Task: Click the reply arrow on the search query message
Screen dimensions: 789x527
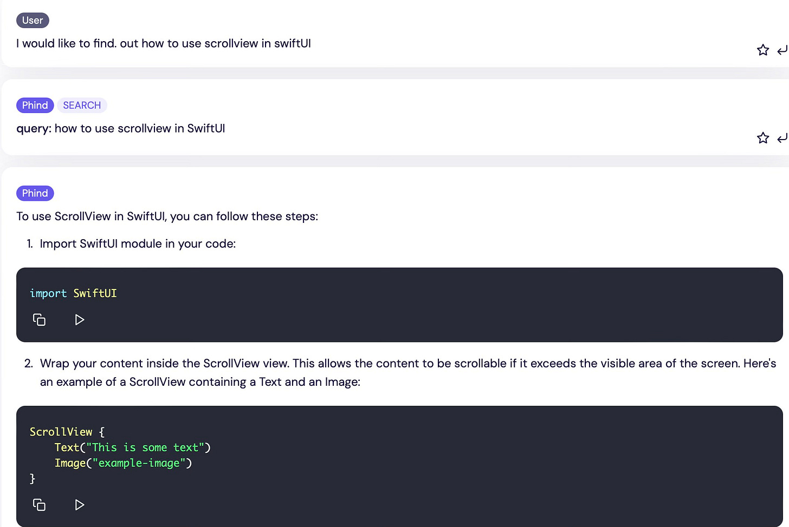Action: click(x=782, y=138)
